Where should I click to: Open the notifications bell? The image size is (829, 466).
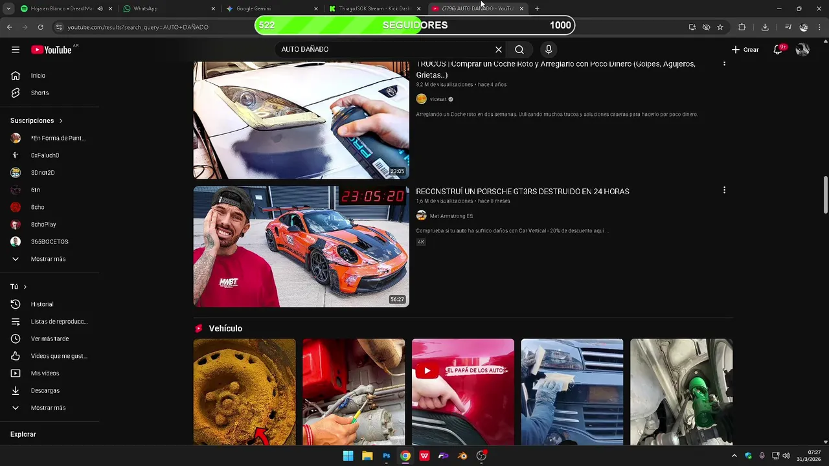[x=778, y=50]
